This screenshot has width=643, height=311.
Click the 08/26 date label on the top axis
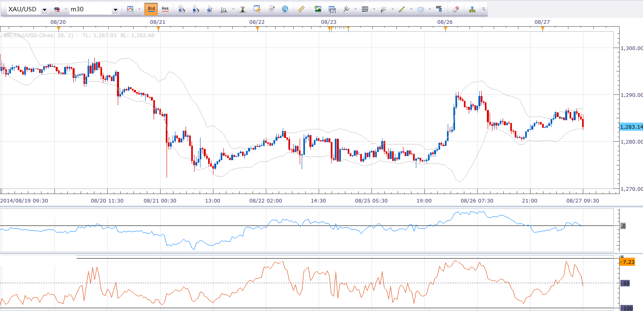(x=445, y=22)
